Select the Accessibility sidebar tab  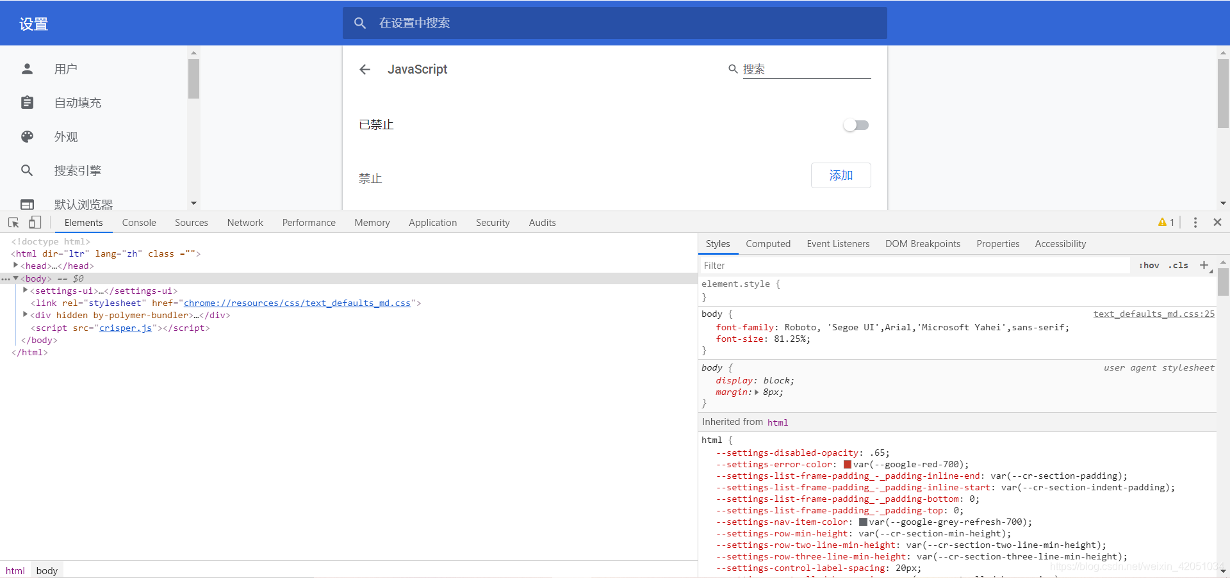tap(1060, 244)
